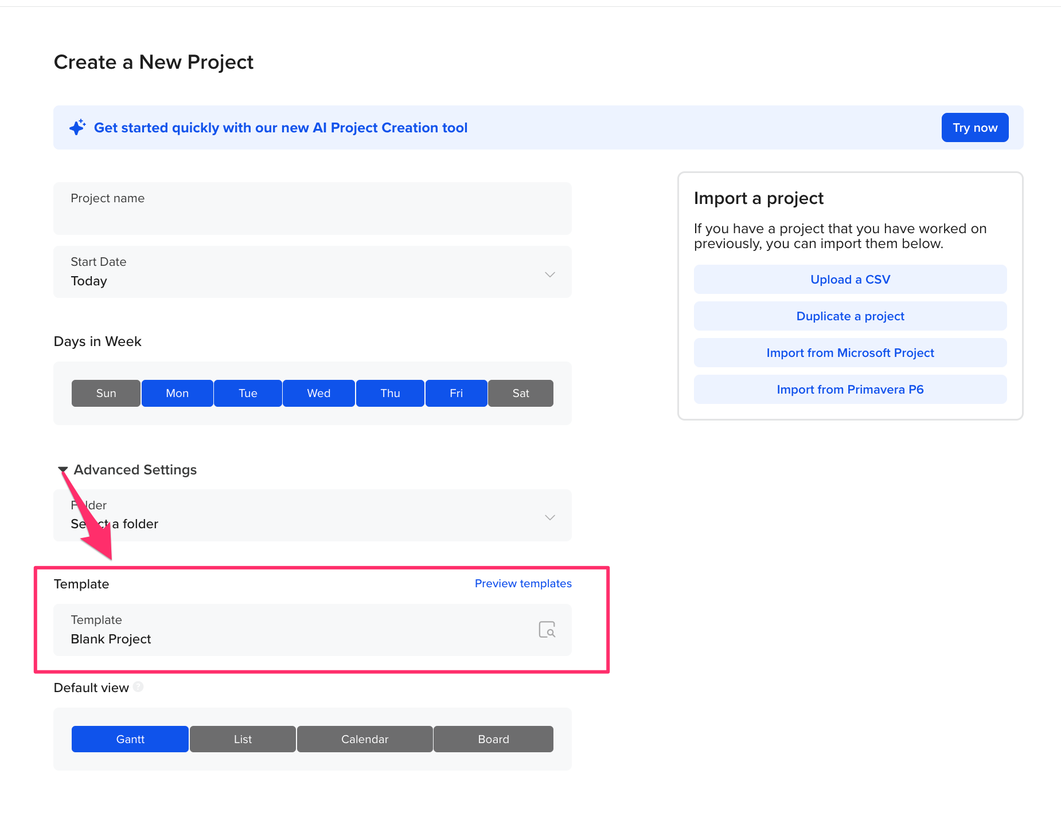This screenshot has width=1061, height=817.
Task: Open the Start Date dropdown
Action: click(313, 272)
